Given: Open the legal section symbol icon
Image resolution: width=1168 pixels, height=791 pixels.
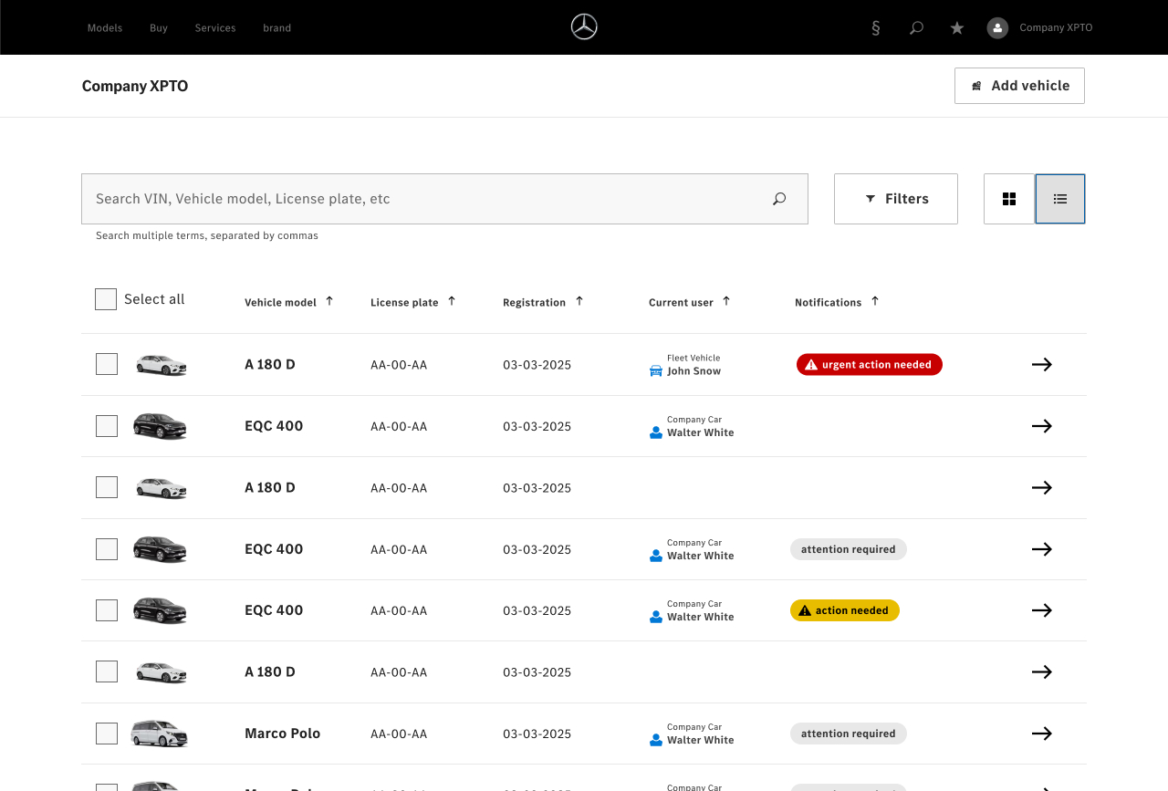Looking at the screenshot, I should (x=876, y=28).
